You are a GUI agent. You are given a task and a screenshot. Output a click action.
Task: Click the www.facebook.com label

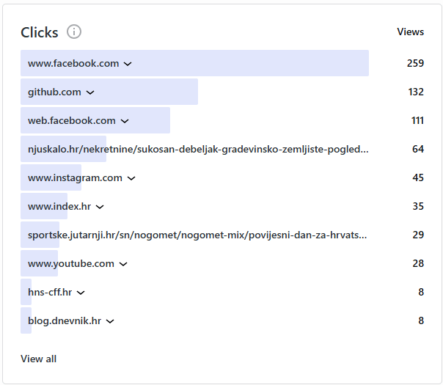click(73, 64)
